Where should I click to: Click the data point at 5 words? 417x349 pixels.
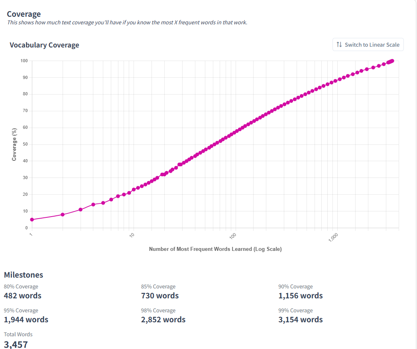pyautogui.click(x=103, y=203)
